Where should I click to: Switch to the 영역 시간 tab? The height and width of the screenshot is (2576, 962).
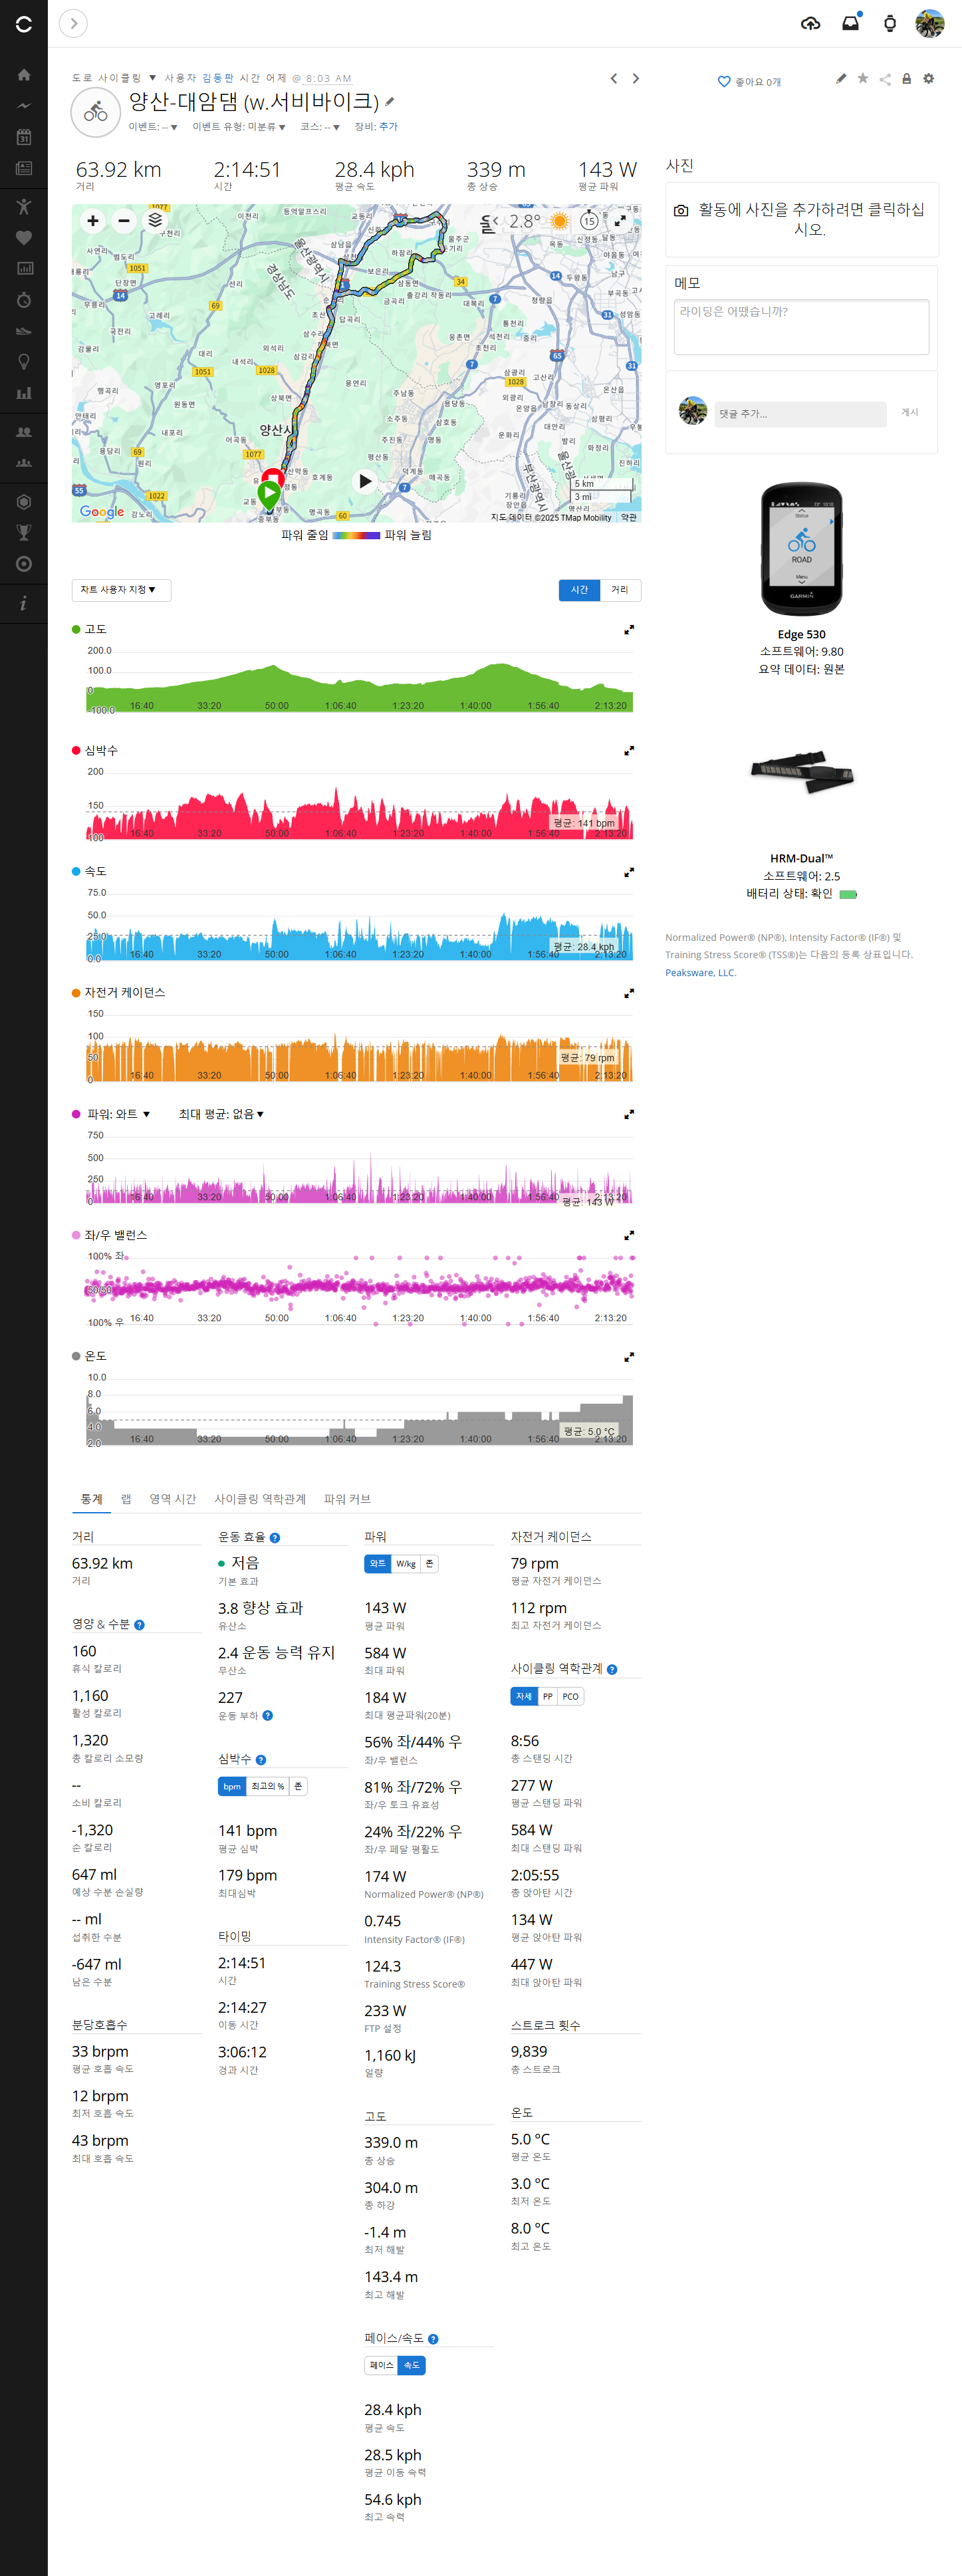pos(173,1499)
